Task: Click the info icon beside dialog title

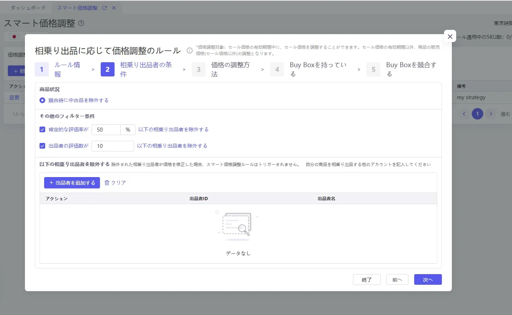Action: [190, 50]
